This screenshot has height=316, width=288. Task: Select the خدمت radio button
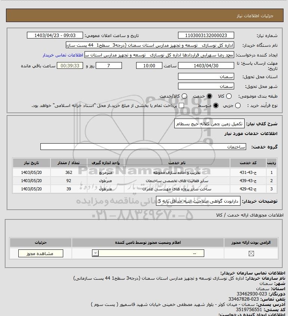(209, 96)
